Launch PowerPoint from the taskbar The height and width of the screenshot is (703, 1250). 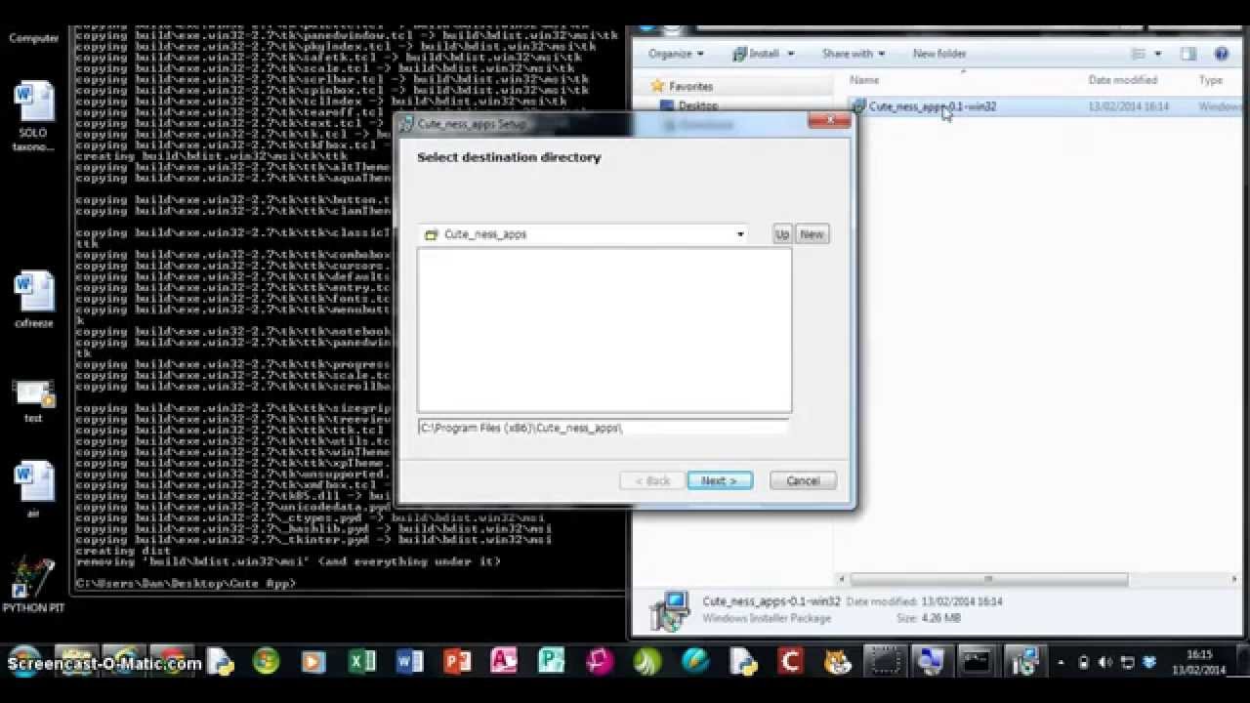point(456,662)
